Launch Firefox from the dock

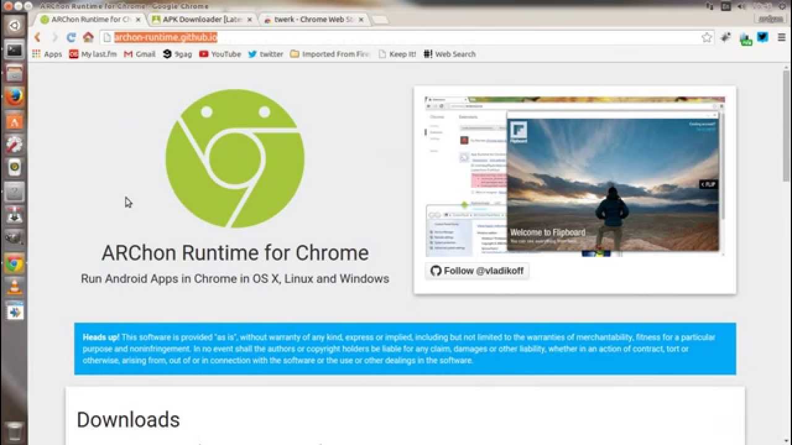pyautogui.click(x=14, y=97)
